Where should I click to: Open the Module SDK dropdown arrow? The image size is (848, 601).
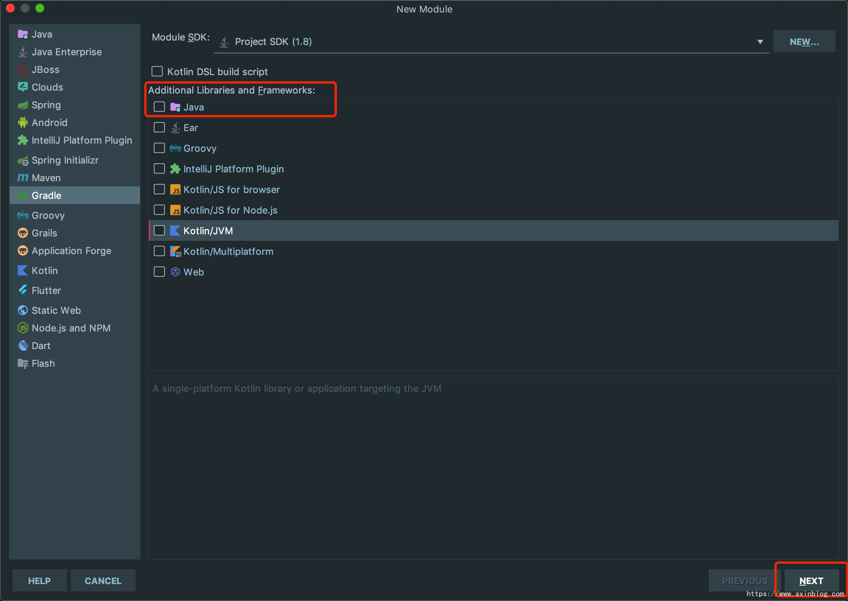pos(760,42)
